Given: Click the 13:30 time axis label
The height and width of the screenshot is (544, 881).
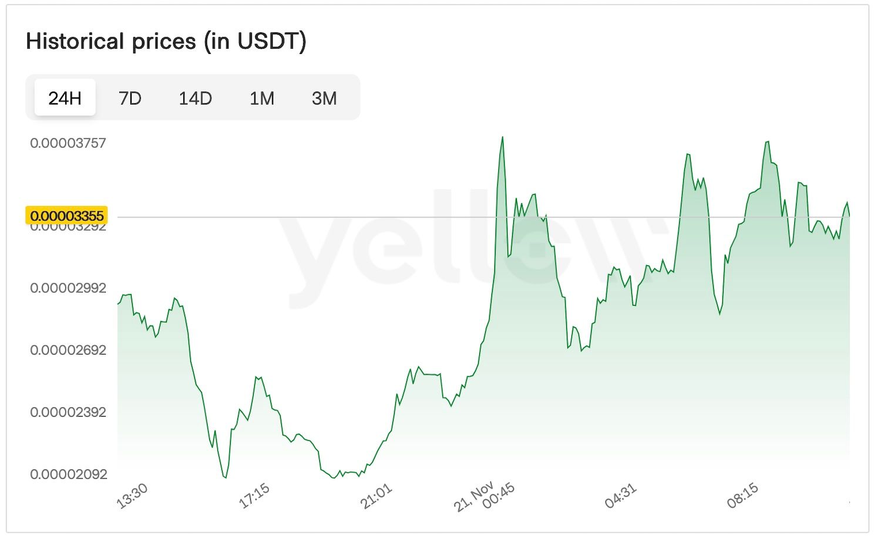Looking at the screenshot, I should click(132, 495).
